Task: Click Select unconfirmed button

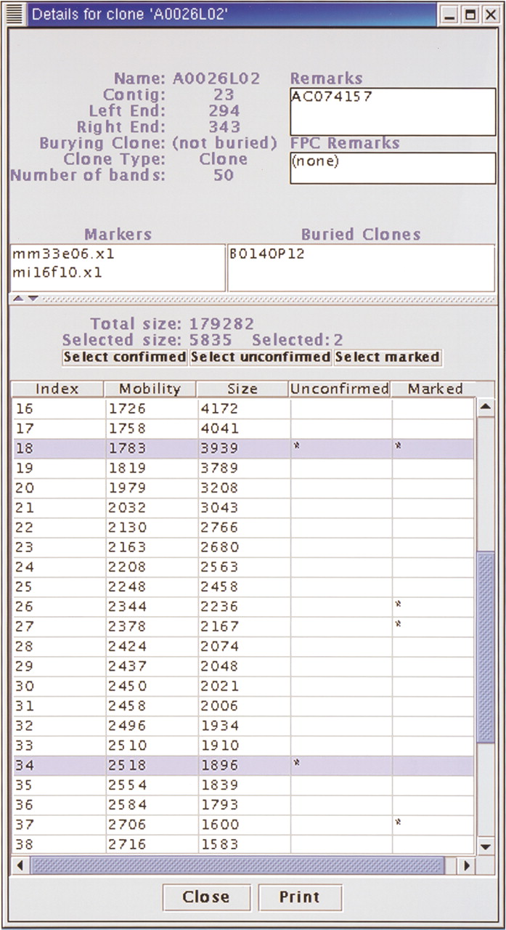Action: point(261,357)
